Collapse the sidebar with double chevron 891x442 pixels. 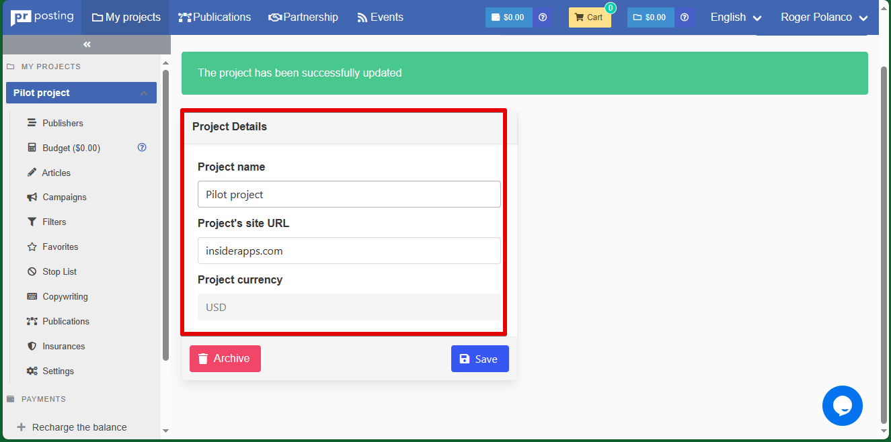[x=87, y=44]
